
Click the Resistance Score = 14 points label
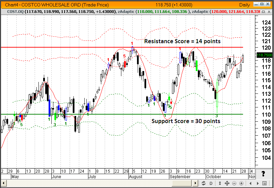(x=182, y=41)
